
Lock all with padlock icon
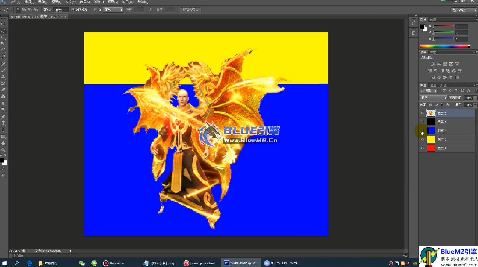pyautogui.click(x=448, y=105)
